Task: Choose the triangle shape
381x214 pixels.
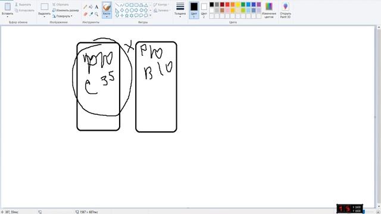Action: click(146, 5)
